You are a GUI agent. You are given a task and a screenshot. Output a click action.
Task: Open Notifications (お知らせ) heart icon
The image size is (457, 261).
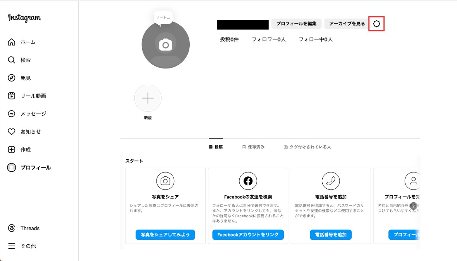[x=12, y=131]
